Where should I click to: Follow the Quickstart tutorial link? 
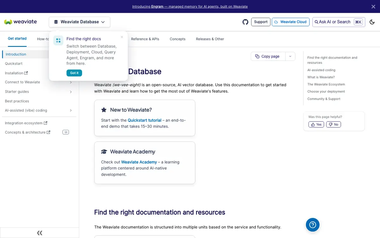[144, 120]
